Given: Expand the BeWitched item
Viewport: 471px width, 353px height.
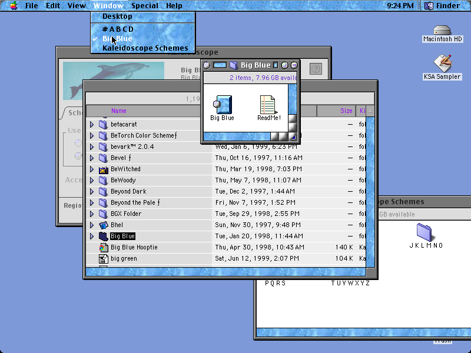Looking at the screenshot, I should 92,169.
